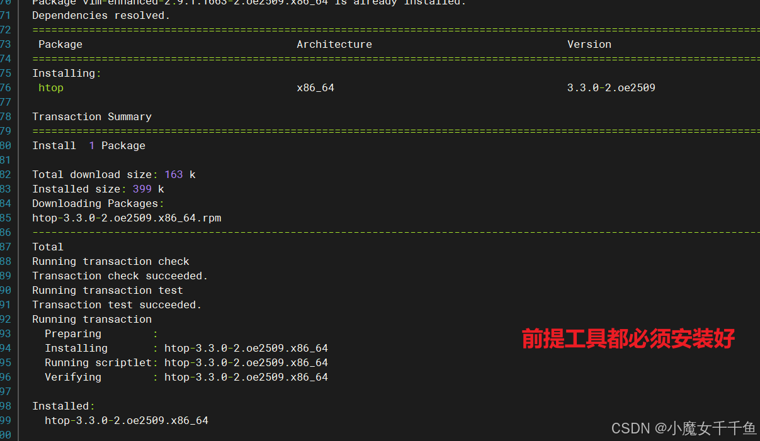Click 'Running transaction test' line
The width and height of the screenshot is (760, 441).
pyautogui.click(x=108, y=290)
